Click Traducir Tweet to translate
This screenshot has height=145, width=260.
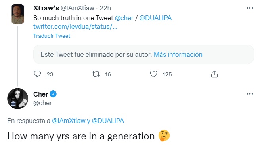point(52,36)
